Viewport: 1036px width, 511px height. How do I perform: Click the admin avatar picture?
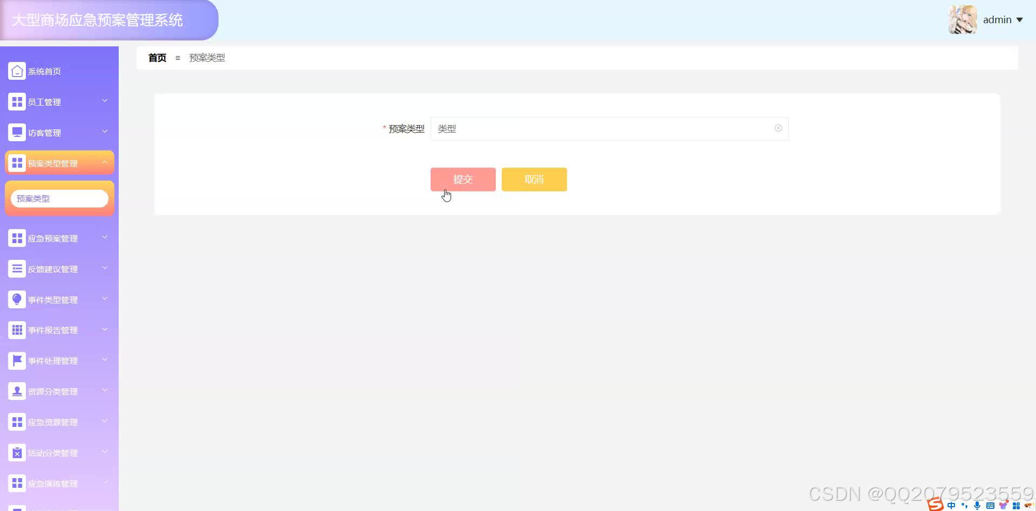coord(963,20)
